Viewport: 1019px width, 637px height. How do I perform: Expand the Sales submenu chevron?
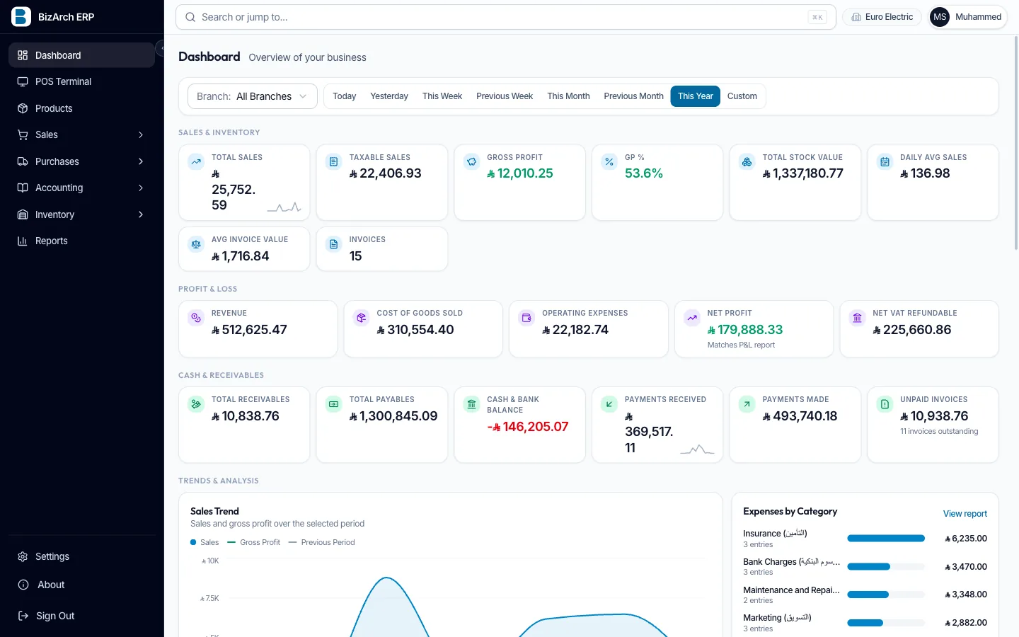(141, 134)
